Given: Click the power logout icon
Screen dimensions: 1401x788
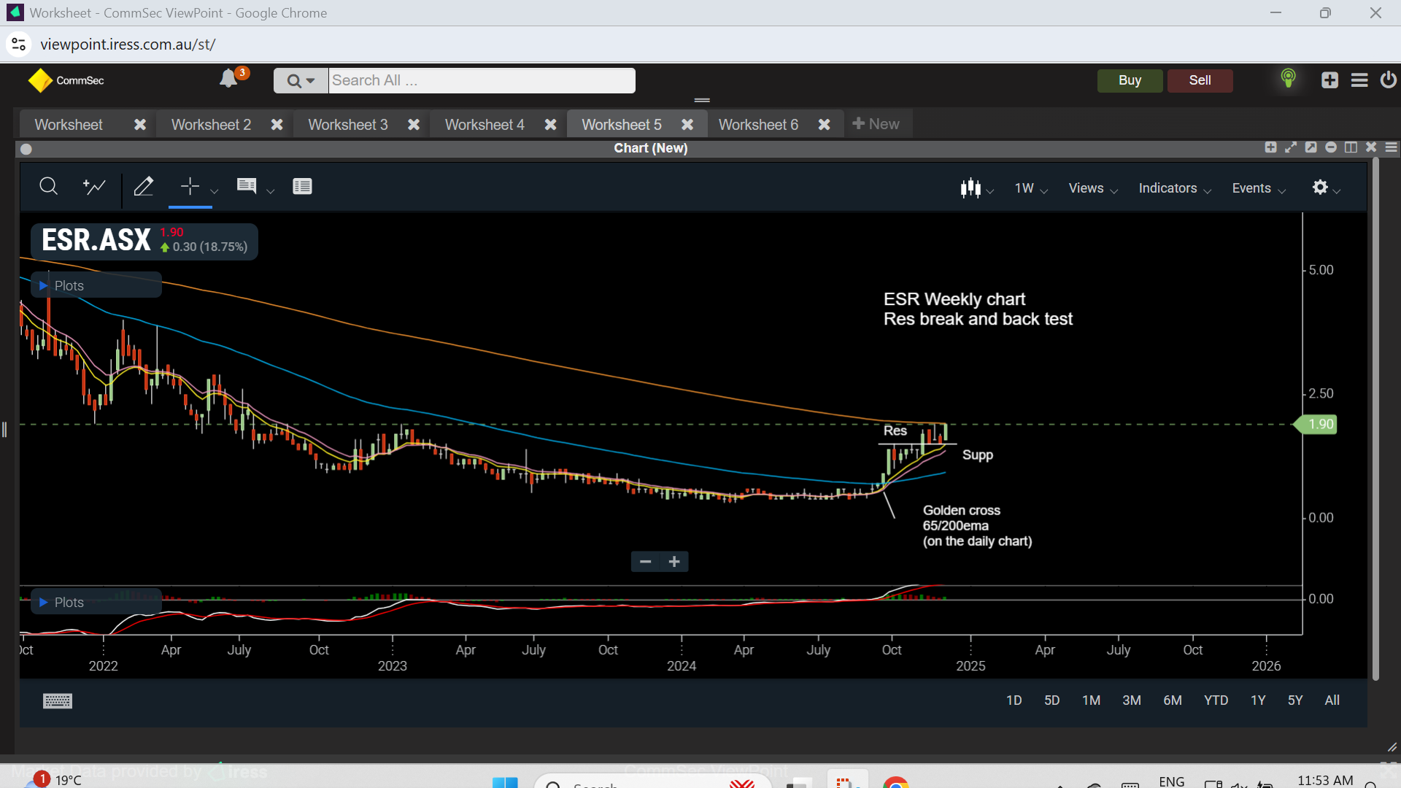Looking at the screenshot, I should coord(1388,80).
